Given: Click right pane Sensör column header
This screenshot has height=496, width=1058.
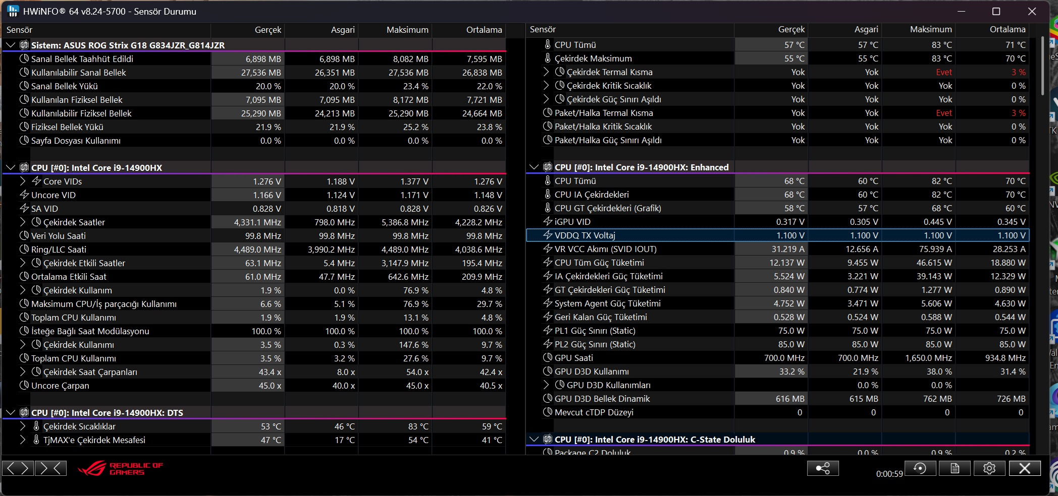Looking at the screenshot, I should 630,29.
